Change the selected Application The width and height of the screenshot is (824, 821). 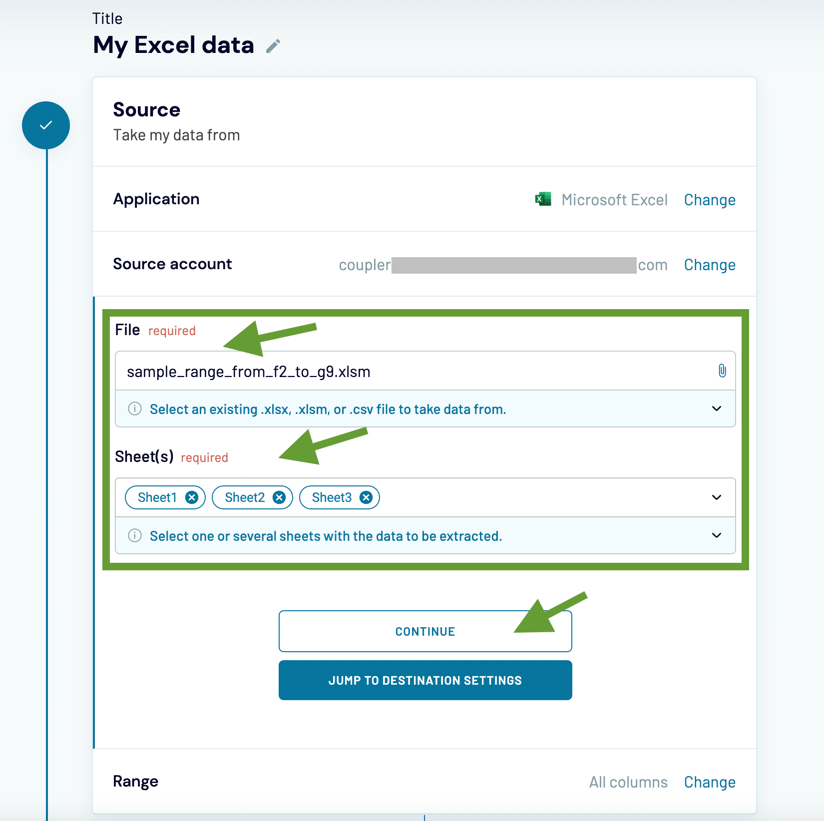(x=709, y=199)
